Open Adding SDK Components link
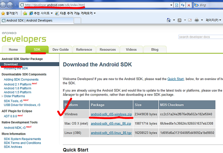 [21, 79]
